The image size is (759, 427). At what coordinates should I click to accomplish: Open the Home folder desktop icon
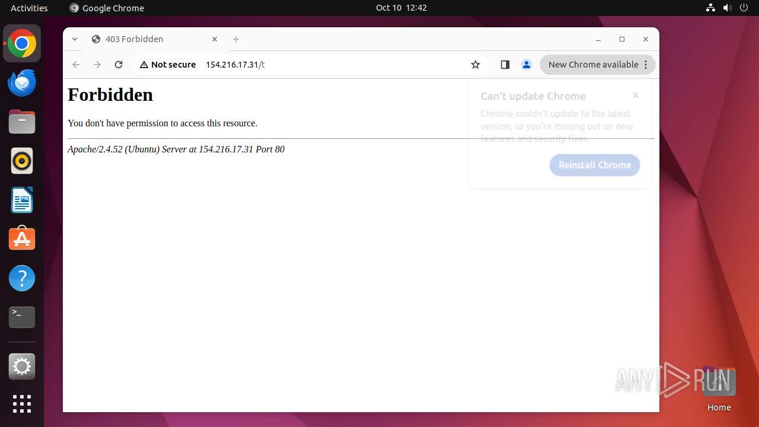point(719,388)
